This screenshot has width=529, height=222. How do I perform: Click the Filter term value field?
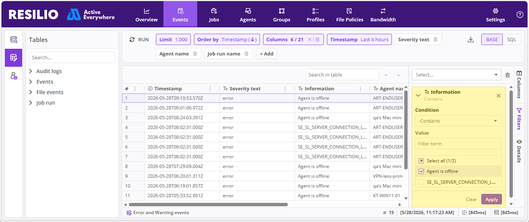(x=458, y=144)
